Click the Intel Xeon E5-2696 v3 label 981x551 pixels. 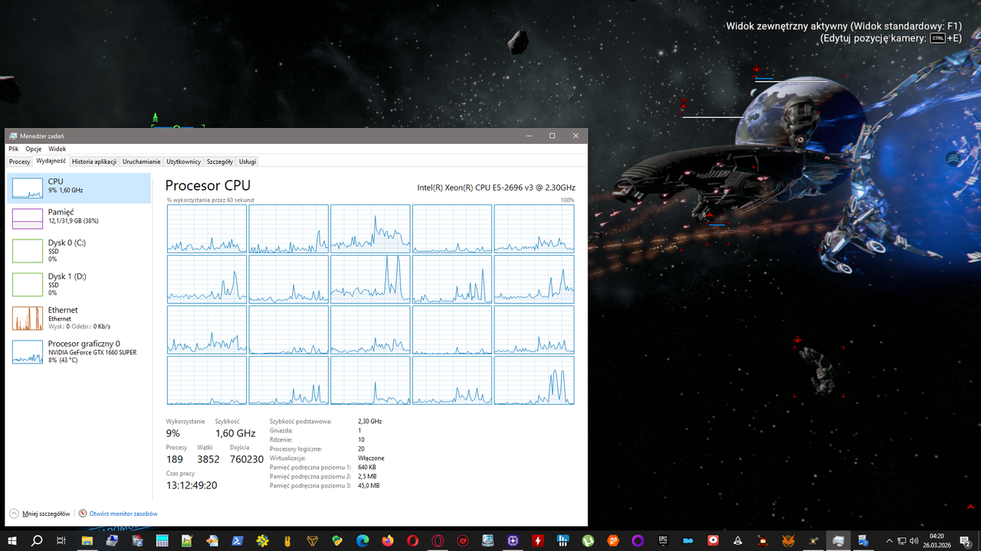pyautogui.click(x=496, y=187)
